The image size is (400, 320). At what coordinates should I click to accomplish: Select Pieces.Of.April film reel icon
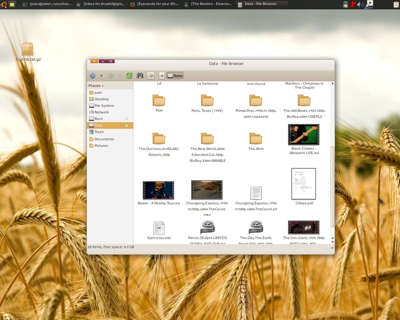coord(207,227)
